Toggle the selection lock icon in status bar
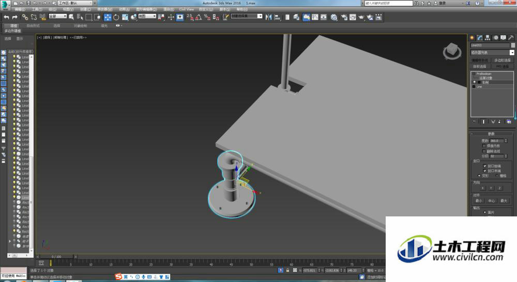This screenshot has height=282, width=517. (287, 270)
